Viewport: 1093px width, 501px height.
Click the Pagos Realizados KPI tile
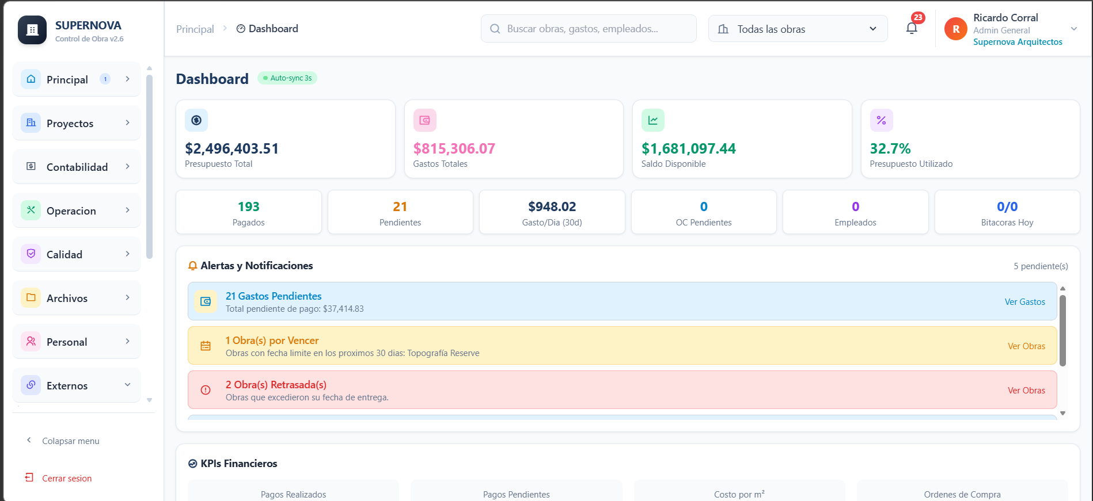pos(294,491)
